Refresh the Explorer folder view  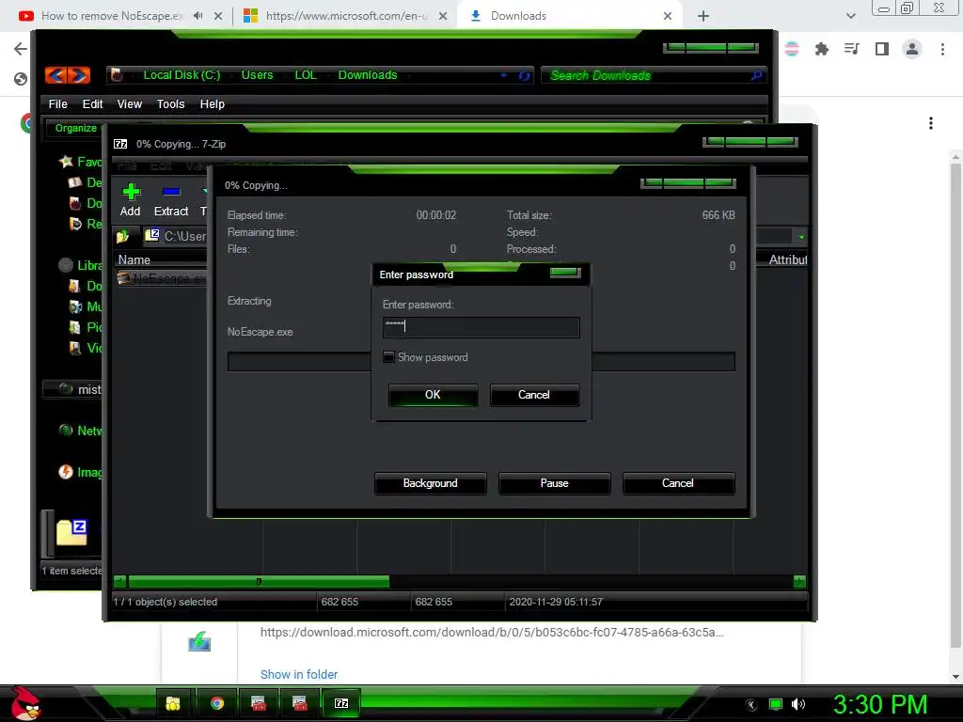point(524,75)
